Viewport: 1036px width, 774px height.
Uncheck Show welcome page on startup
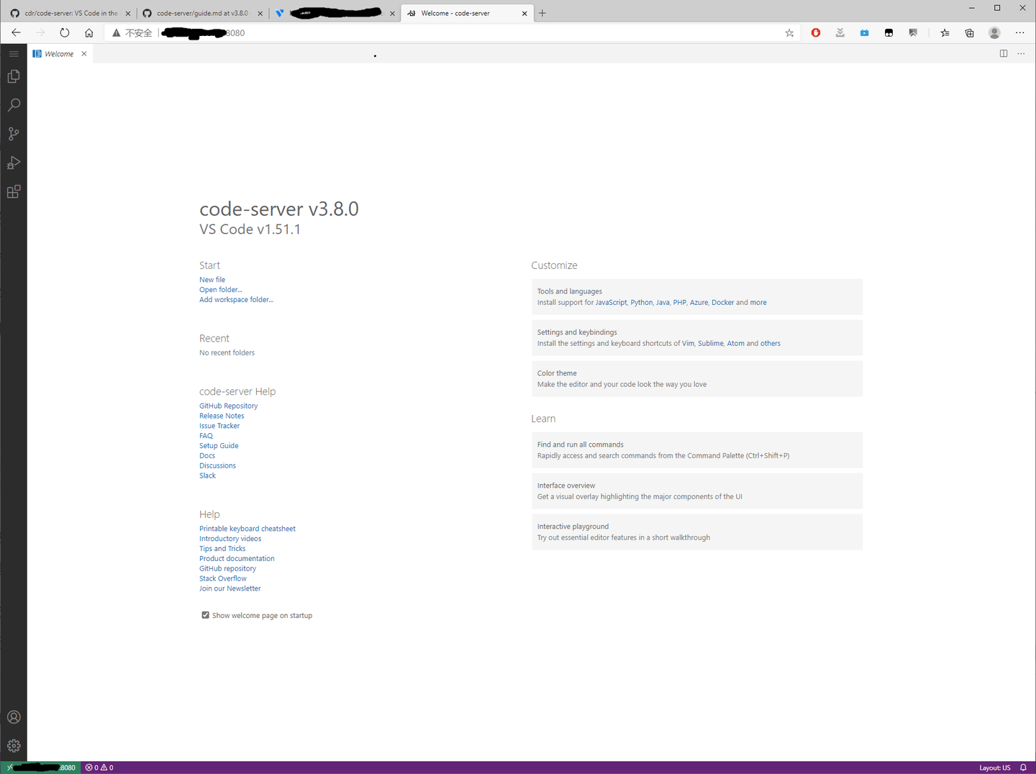206,615
